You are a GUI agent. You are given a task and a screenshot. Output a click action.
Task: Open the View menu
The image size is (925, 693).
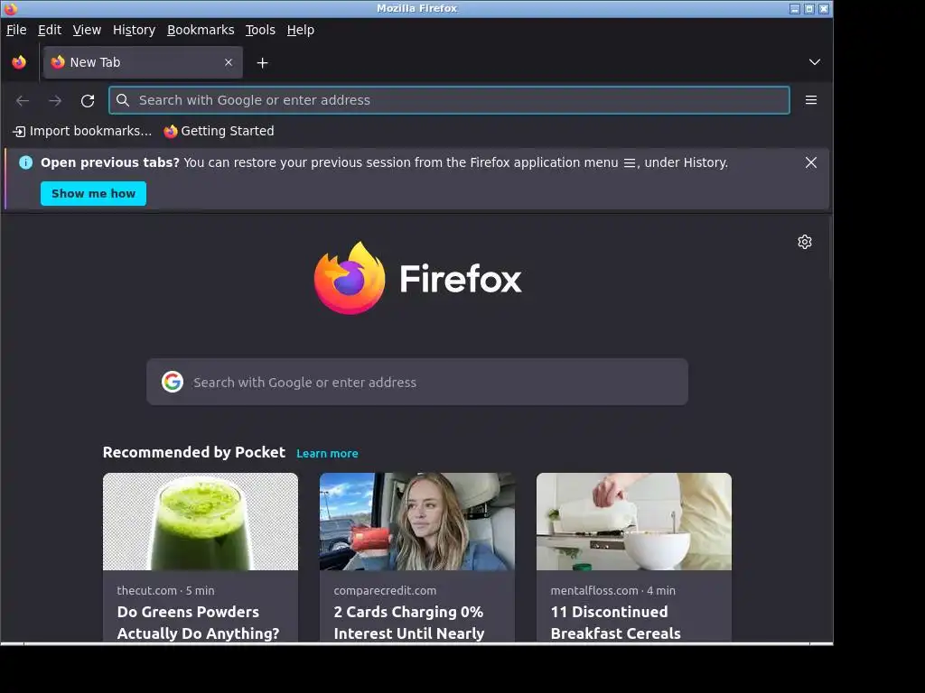(87, 30)
